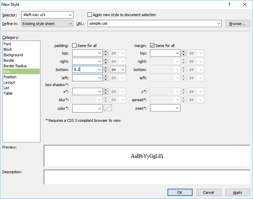Open the box shadow color picker swatch
This screenshot has width=253, height=199.
108,108
